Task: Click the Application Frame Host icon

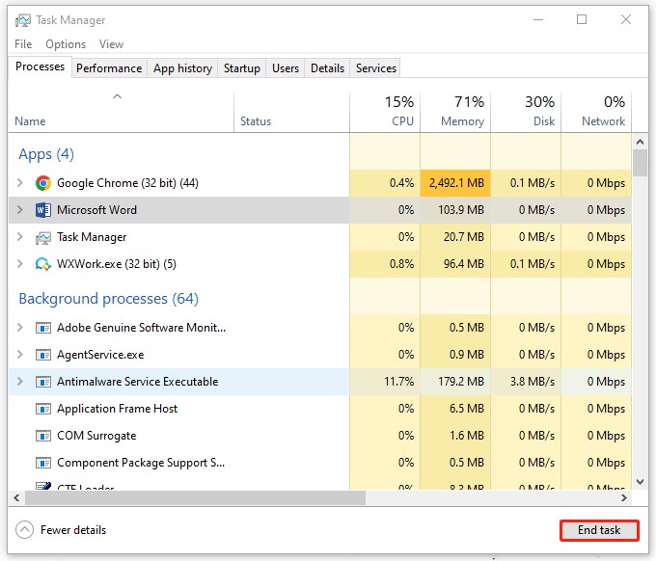Action: point(42,409)
